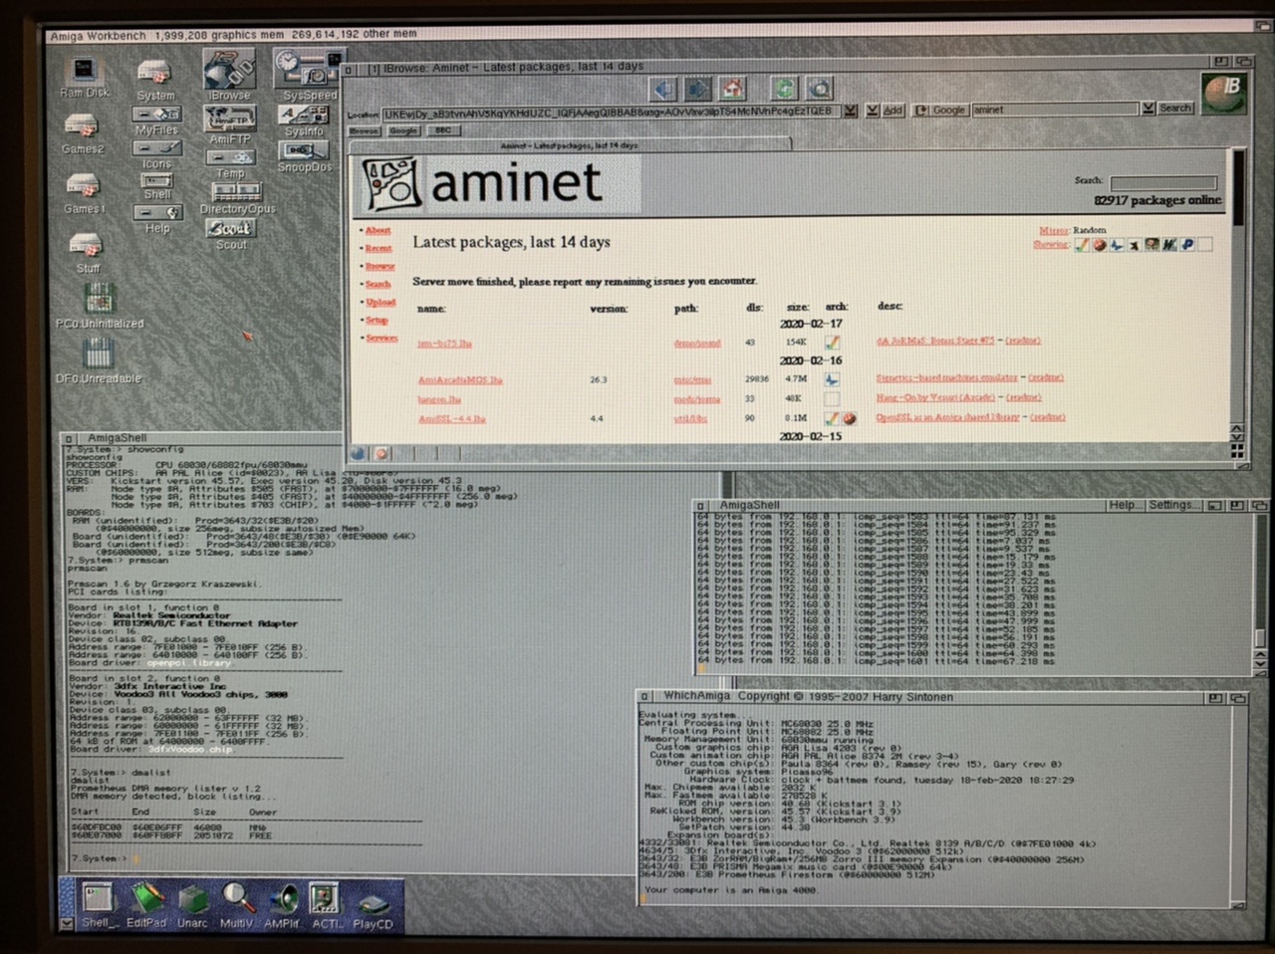
Task: Toggle the blue P architecture filter in Showing
Action: [1187, 244]
